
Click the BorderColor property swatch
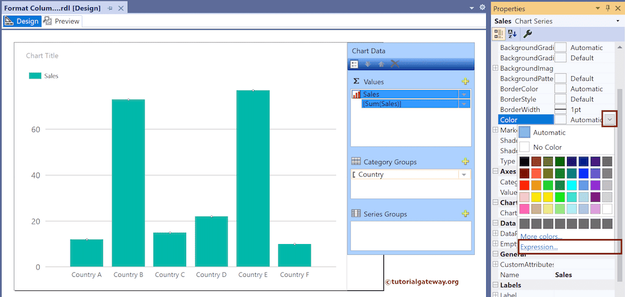coord(561,89)
